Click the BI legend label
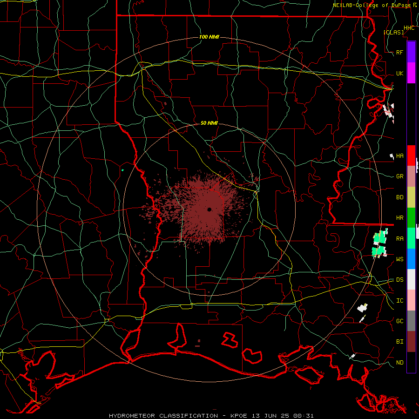The width and height of the screenshot is (419, 419). pyautogui.click(x=399, y=342)
